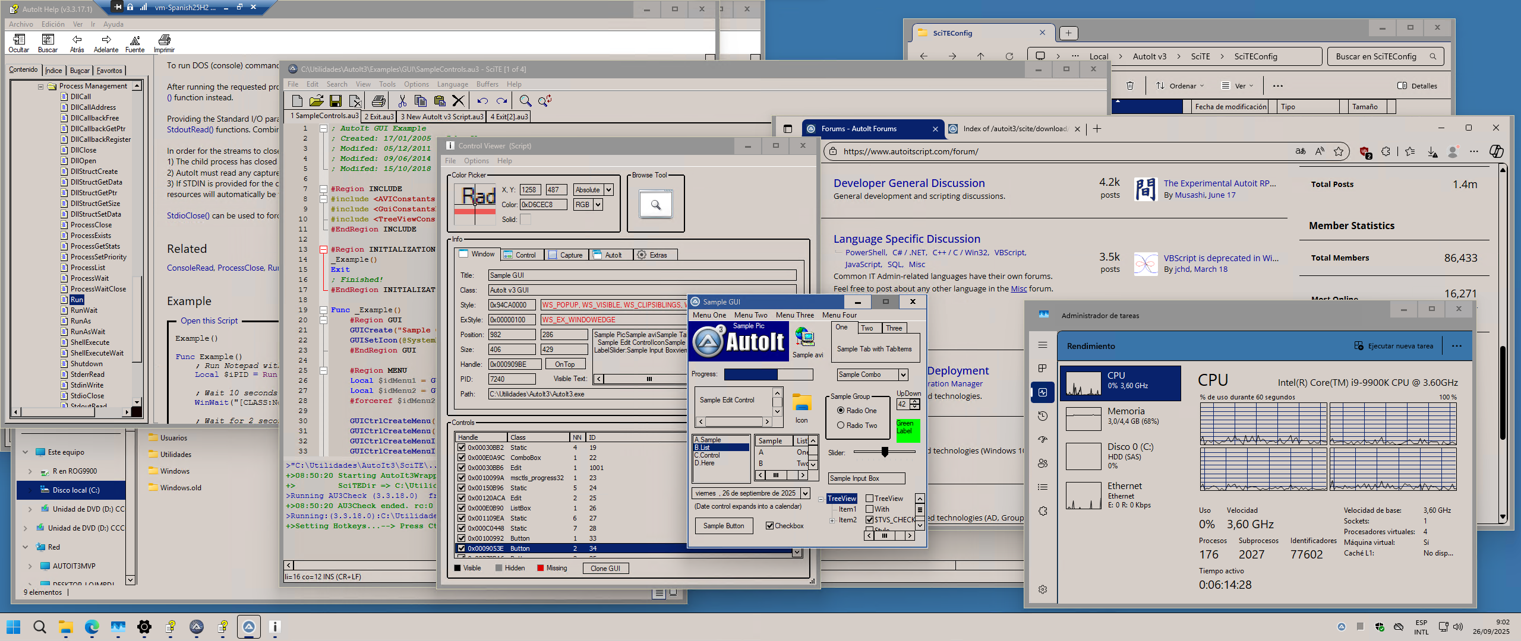
Task: Expand Disco local (C:) in Explorer tree
Action: [30, 490]
